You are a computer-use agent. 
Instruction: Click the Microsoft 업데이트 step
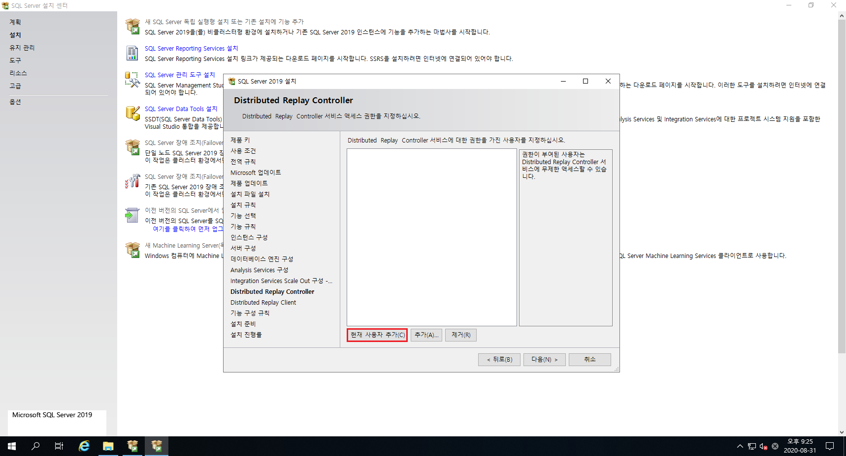point(256,172)
